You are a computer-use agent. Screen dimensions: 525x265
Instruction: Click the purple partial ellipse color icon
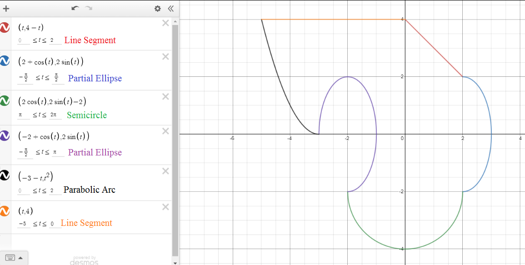click(5, 135)
